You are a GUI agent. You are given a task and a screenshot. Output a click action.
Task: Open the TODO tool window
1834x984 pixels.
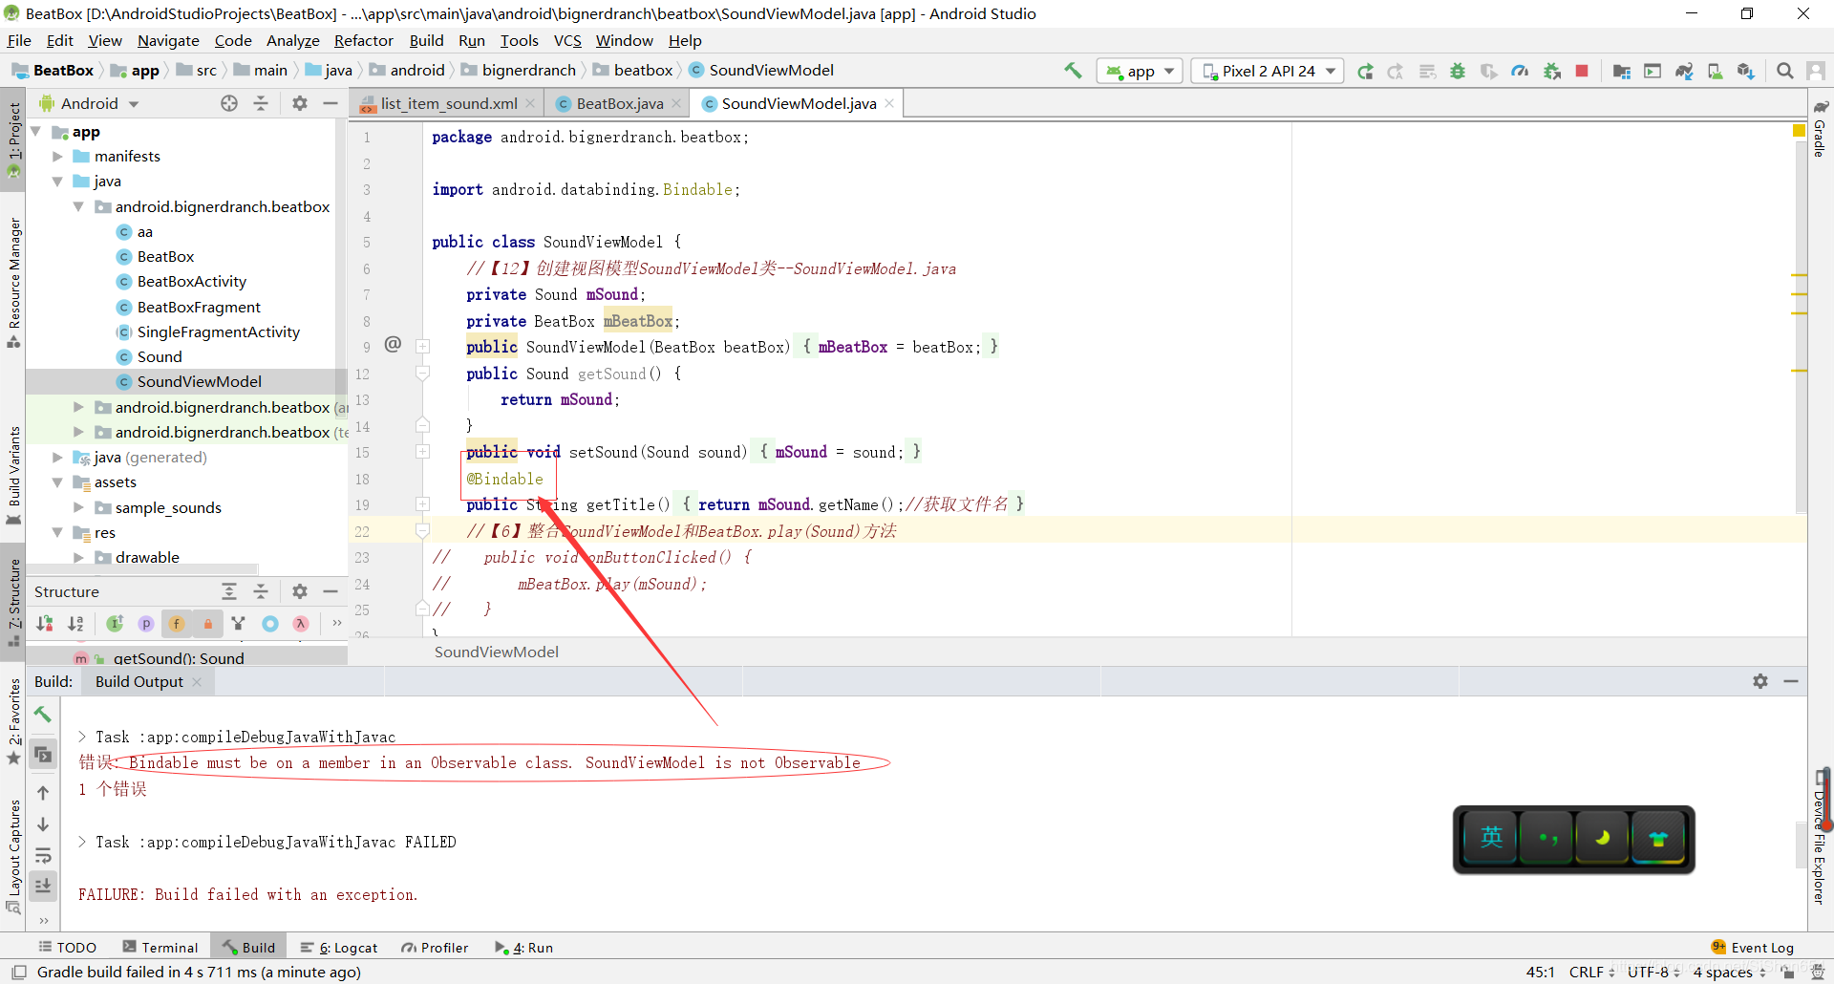pos(67,948)
